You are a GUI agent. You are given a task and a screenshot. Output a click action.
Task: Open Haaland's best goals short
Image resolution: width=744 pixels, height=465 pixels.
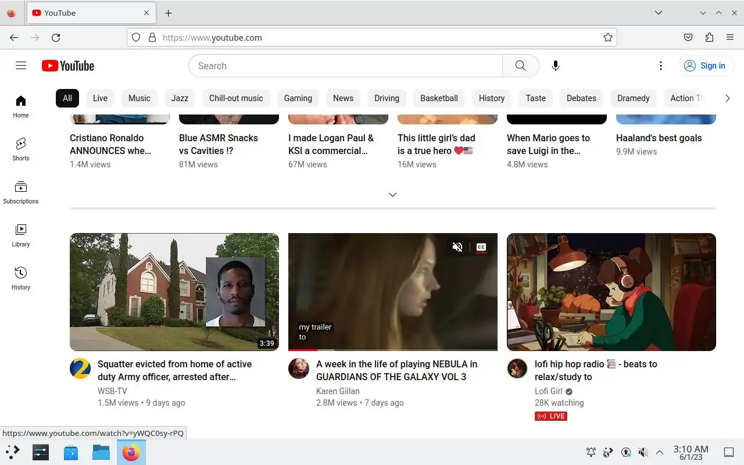(659, 138)
